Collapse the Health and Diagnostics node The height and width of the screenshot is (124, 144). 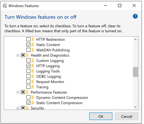pos(18,55)
